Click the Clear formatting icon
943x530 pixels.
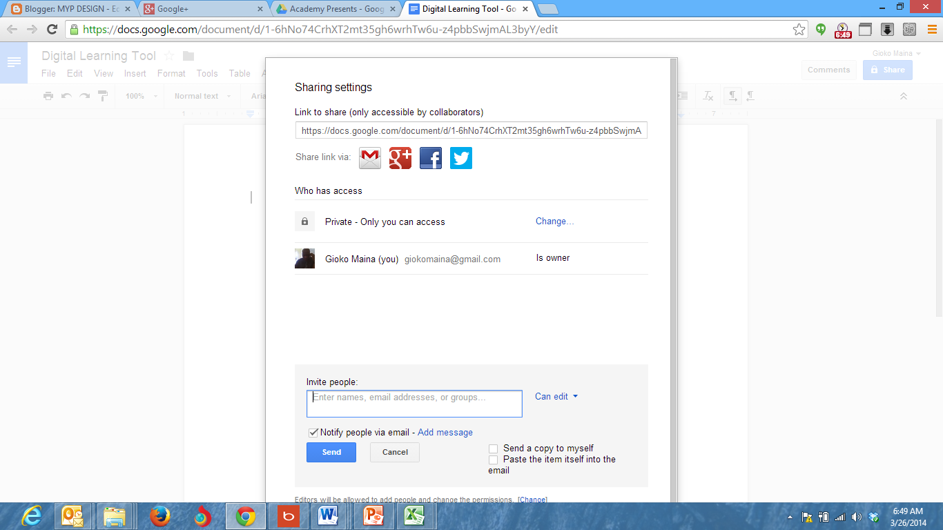[x=708, y=96]
